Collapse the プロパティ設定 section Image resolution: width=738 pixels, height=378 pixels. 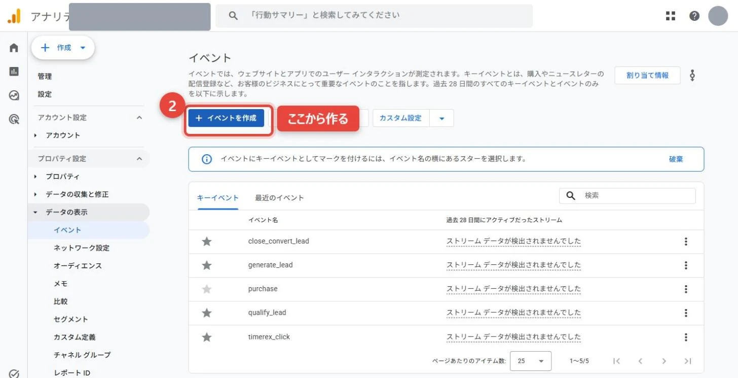coord(139,159)
